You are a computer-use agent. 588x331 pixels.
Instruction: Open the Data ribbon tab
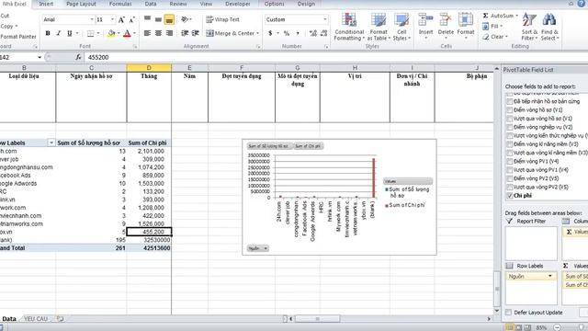(151, 4)
